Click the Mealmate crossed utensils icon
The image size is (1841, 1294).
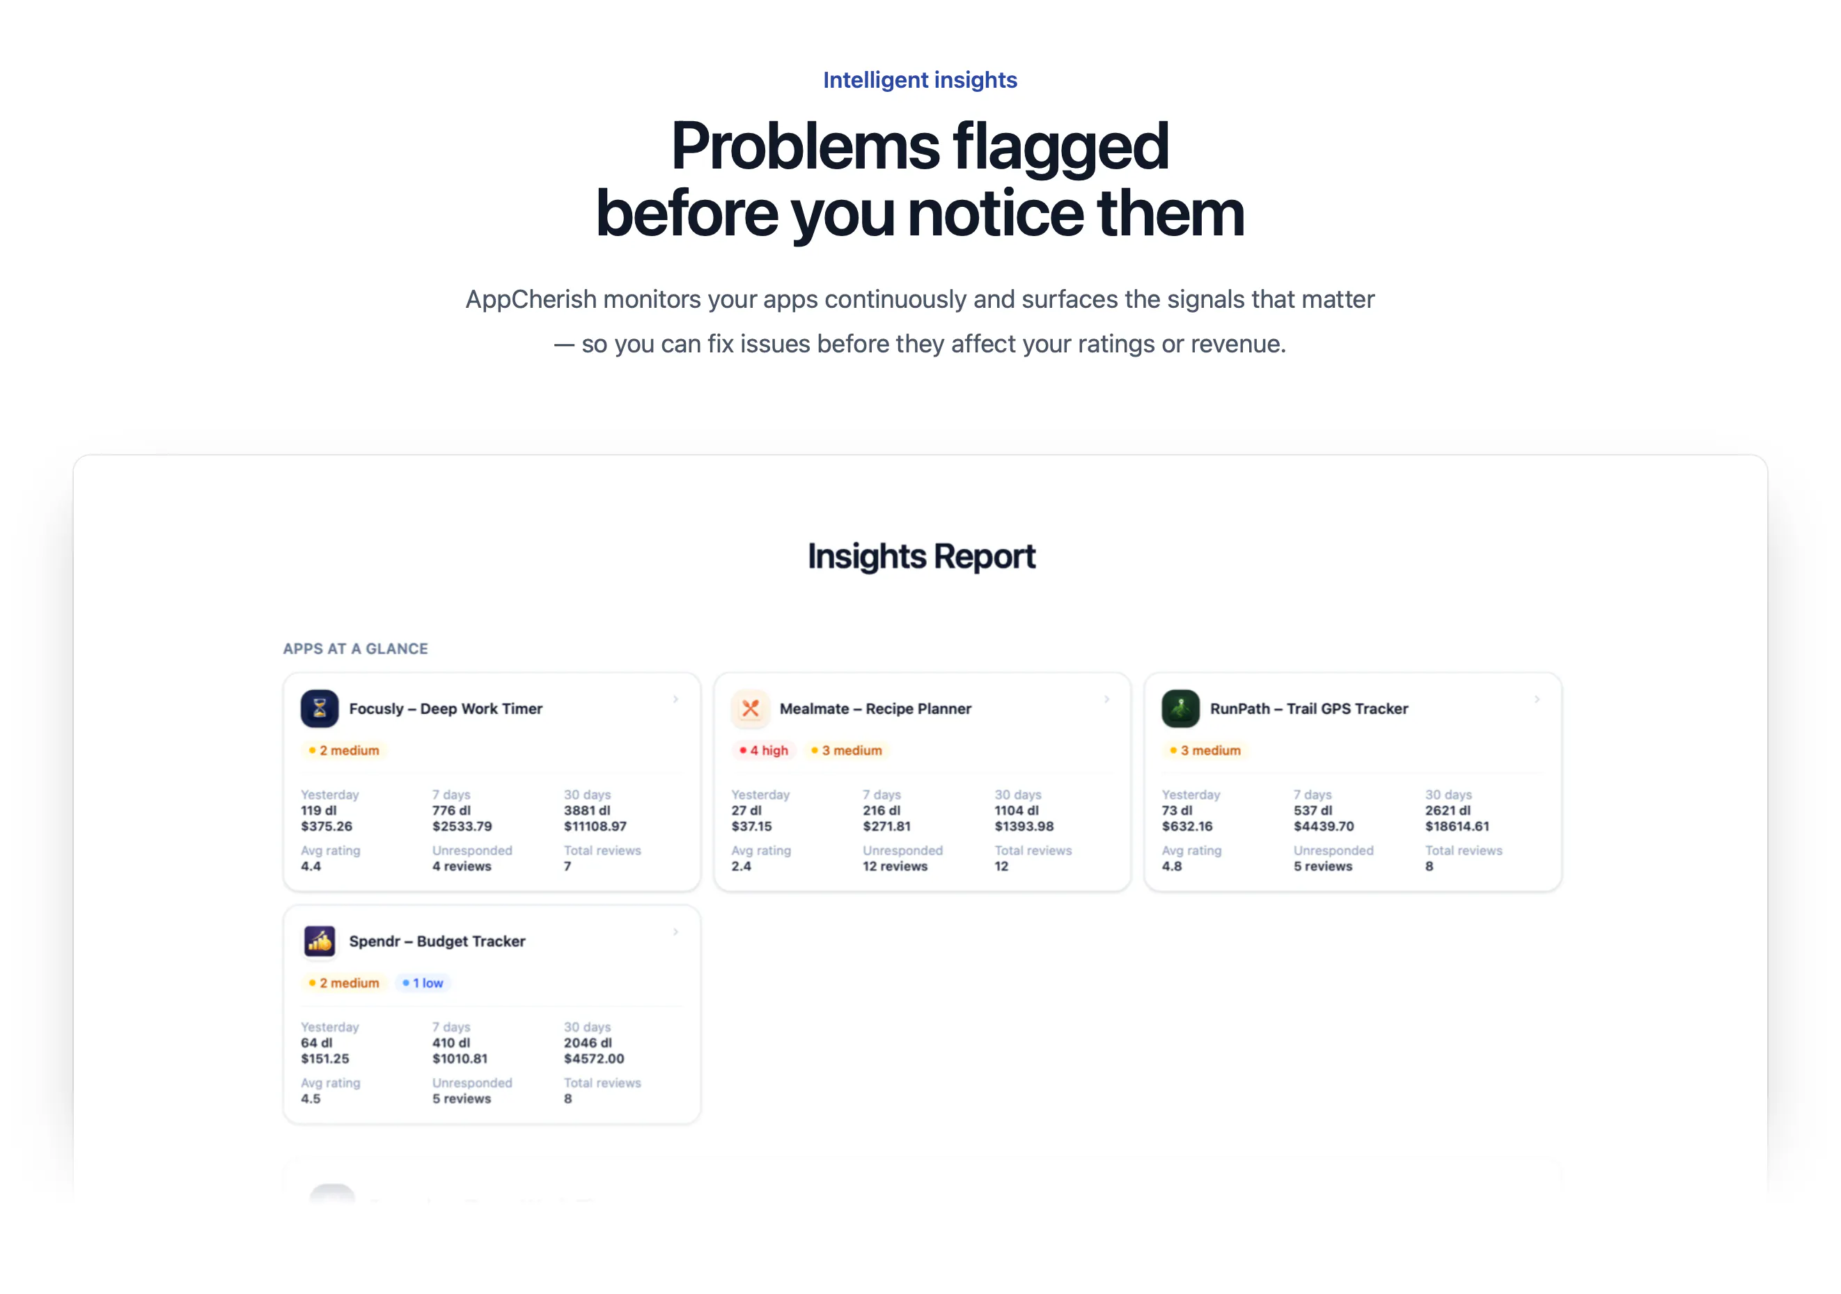coord(750,708)
